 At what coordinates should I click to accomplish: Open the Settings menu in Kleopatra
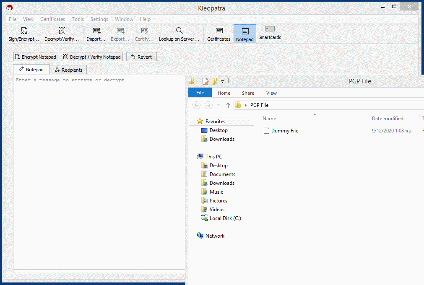click(99, 19)
